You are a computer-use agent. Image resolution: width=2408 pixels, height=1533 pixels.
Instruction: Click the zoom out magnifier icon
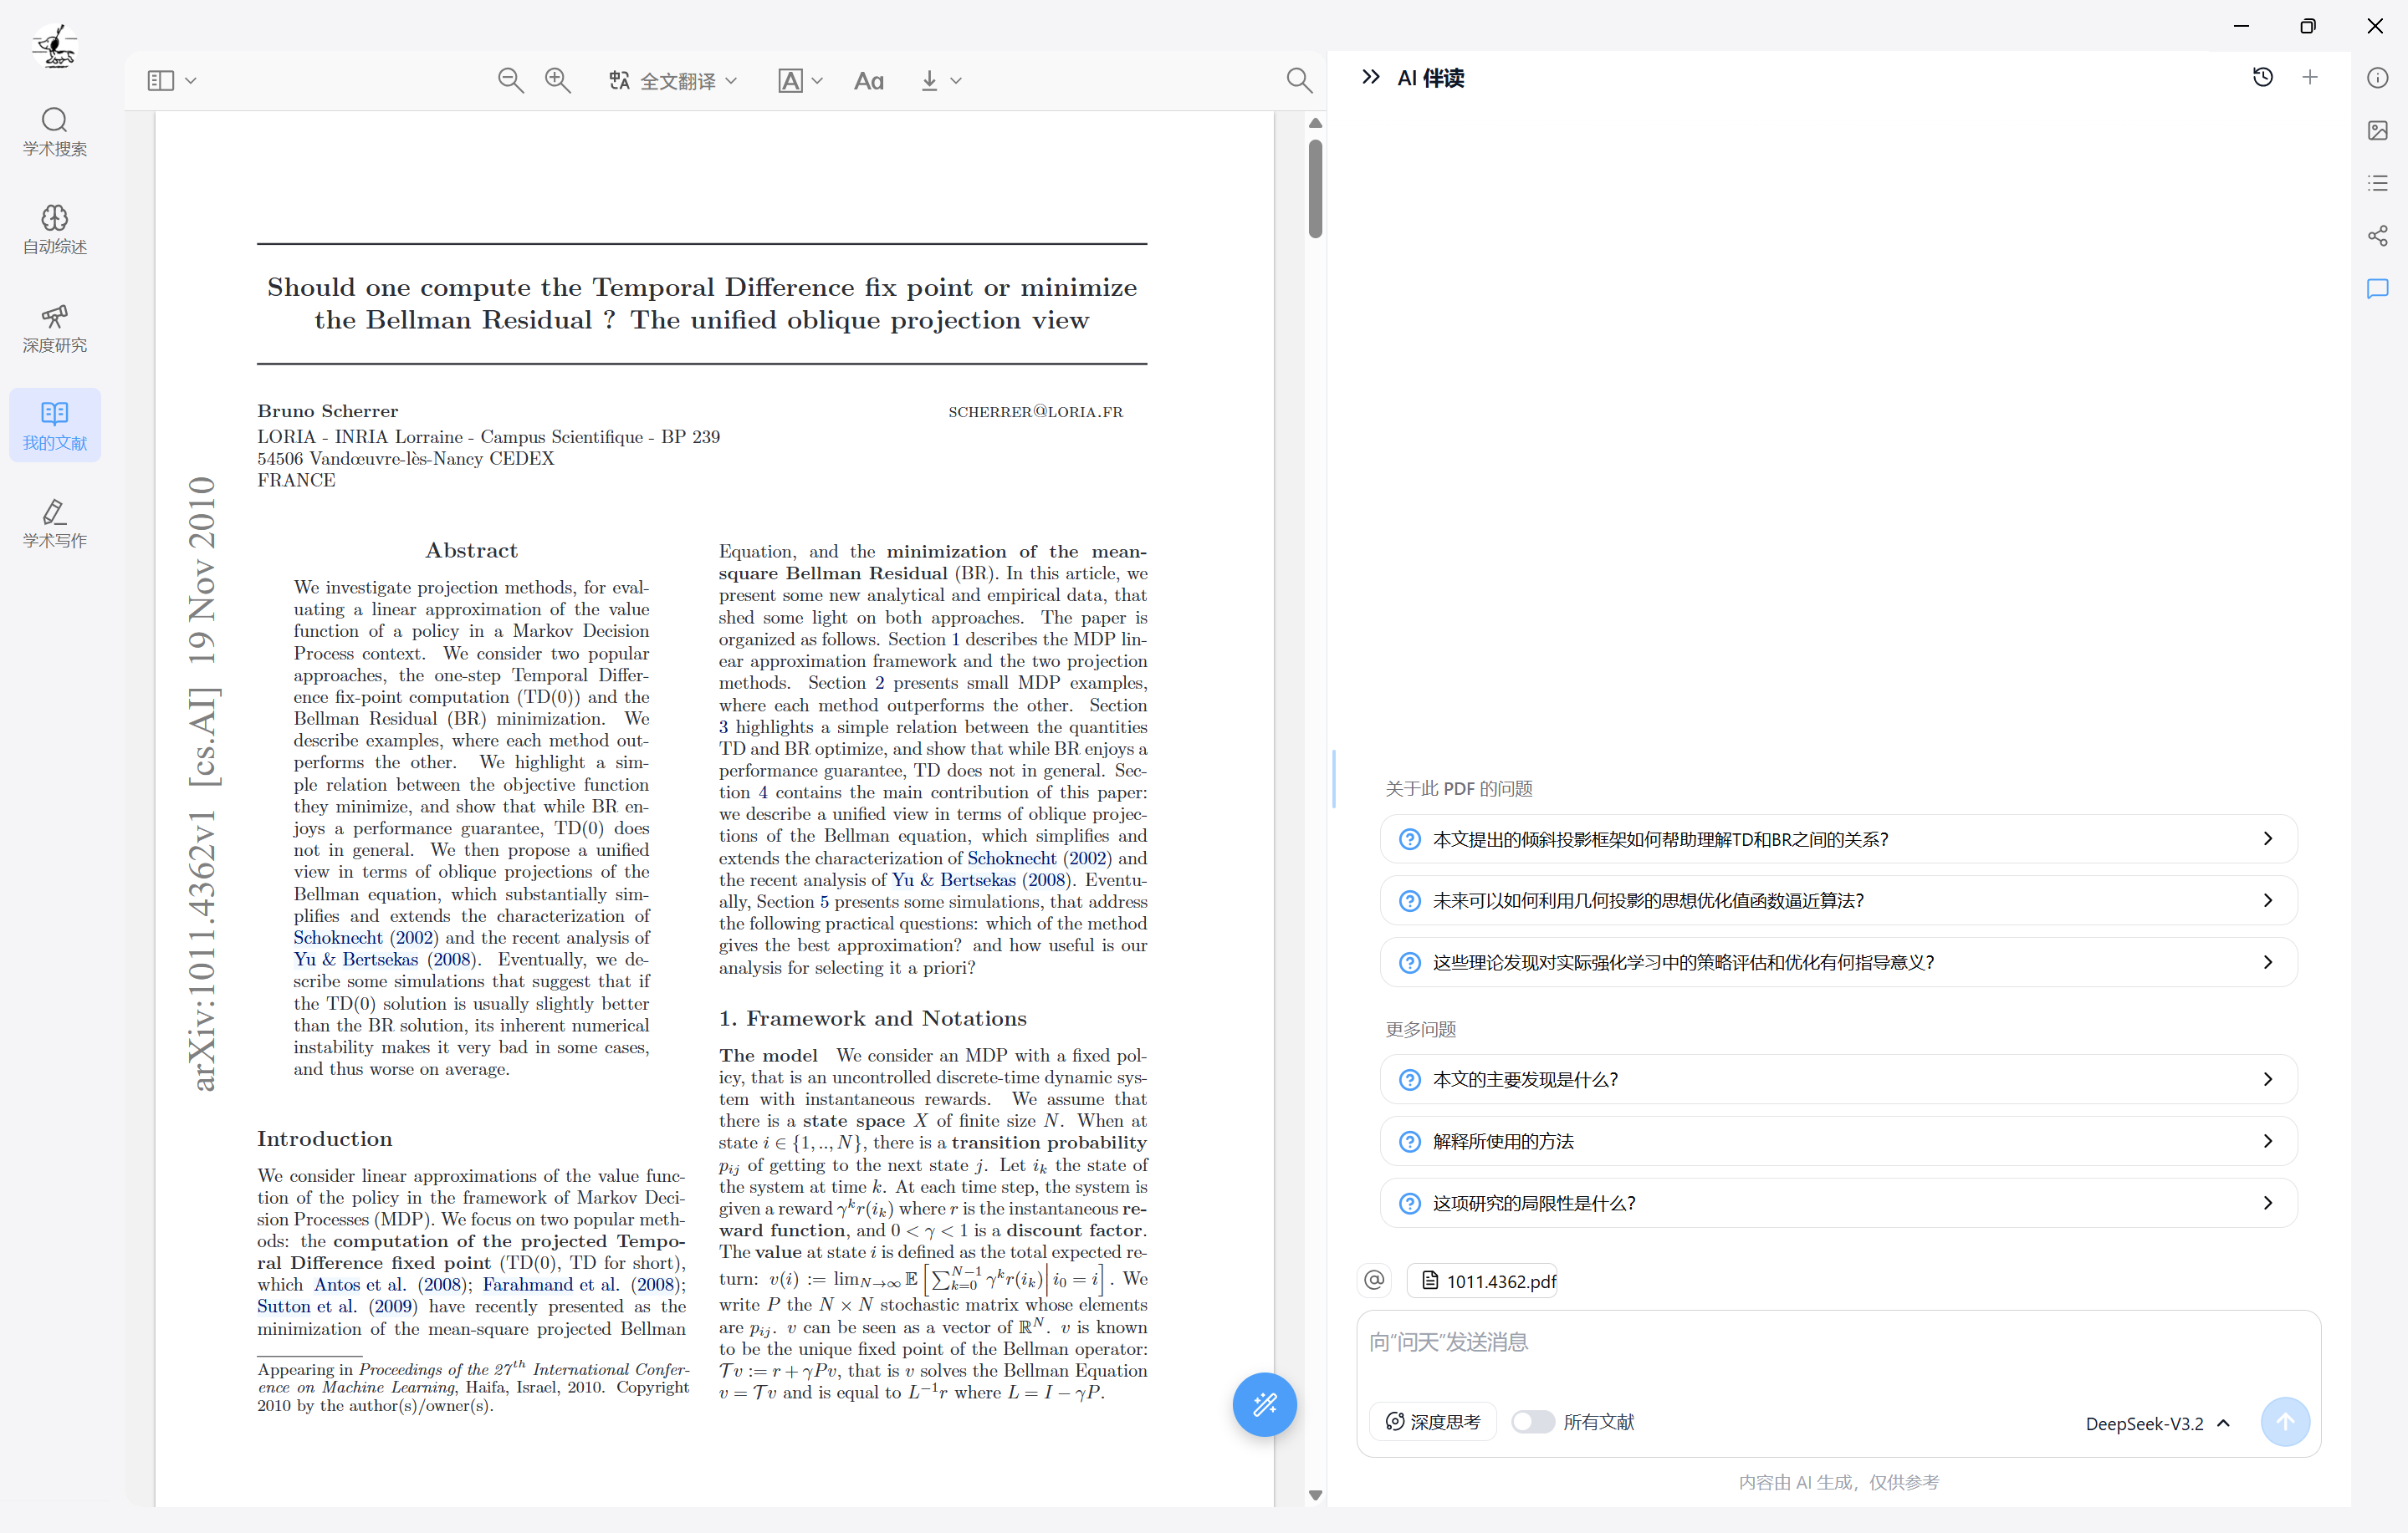[x=510, y=80]
